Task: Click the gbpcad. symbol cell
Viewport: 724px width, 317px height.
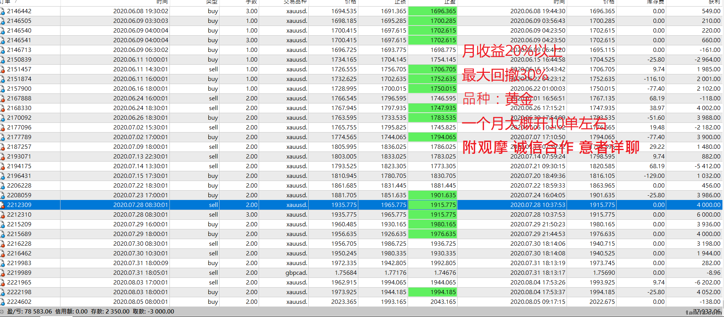Action: tap(296, 273)
